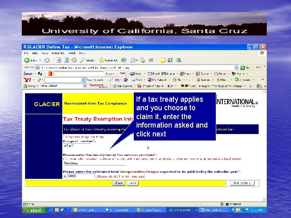This screenshot has height=218, width=291.
Task: Refresh the page with the green arrows icon
Action: click(x=66, y=60)
